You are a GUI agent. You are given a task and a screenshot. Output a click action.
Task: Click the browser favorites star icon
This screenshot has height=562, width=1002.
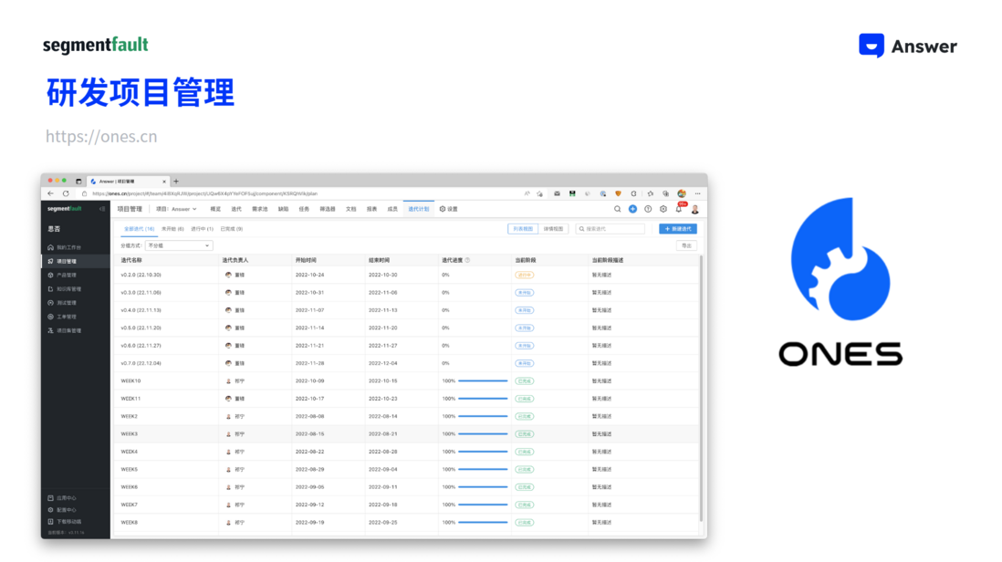(651, 193)
